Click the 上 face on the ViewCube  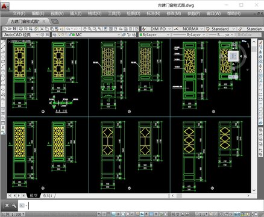pos(233,56)
